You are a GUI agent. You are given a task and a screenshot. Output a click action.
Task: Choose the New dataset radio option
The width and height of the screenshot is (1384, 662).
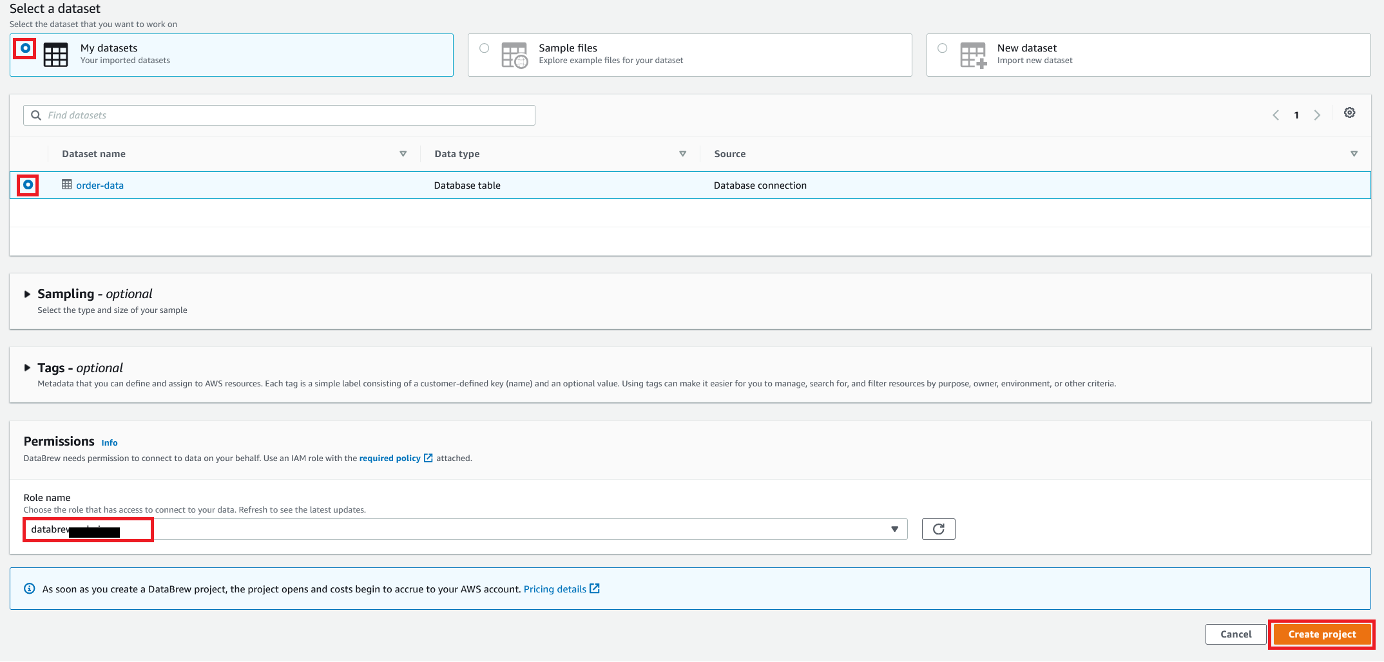(x=943, y=48)
